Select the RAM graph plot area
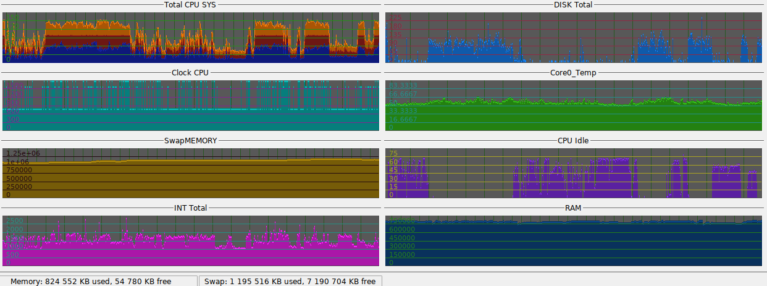Screen dimensions: 767x286 (x=573, y=242)
